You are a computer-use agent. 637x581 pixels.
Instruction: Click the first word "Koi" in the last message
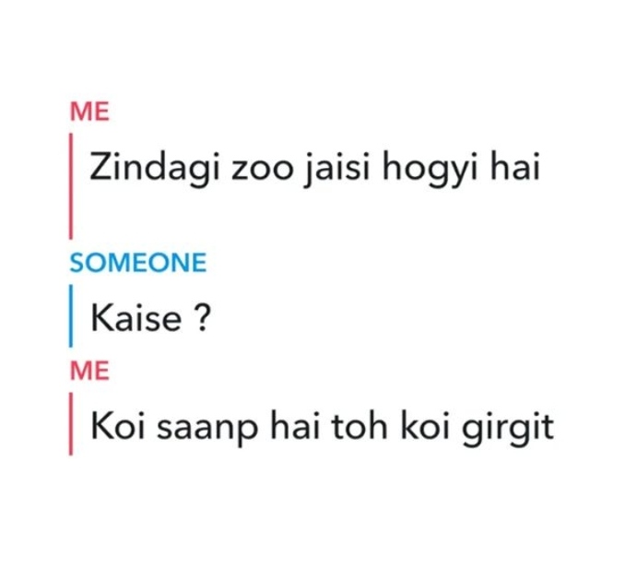[x=118, y=426]
